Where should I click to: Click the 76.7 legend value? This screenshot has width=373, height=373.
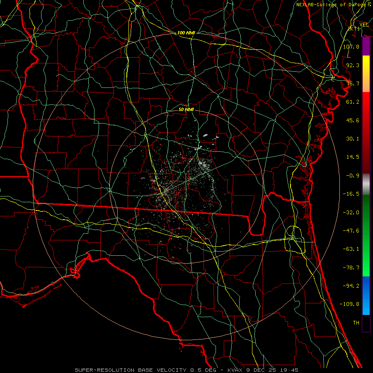(353, 83)
